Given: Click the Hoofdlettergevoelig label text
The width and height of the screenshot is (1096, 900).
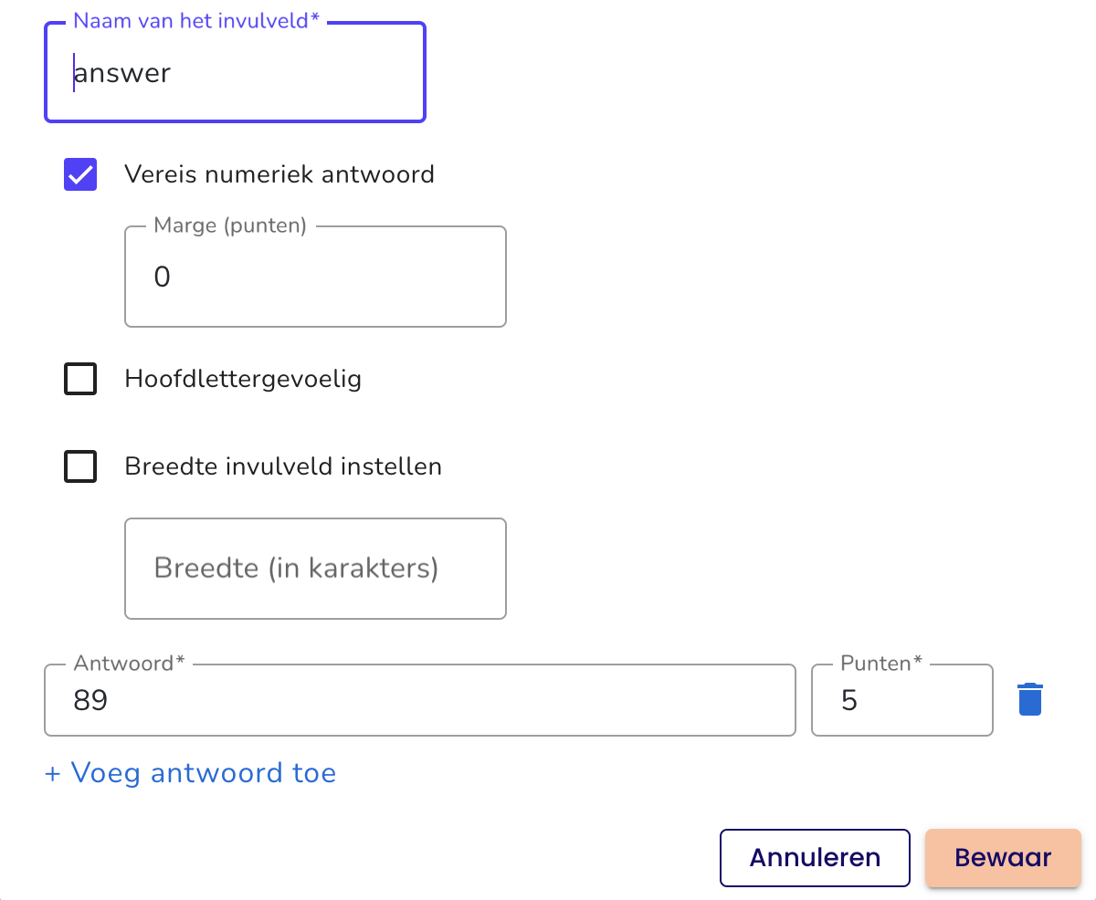Looking at the screenshot, I should [x=243, y=379].
